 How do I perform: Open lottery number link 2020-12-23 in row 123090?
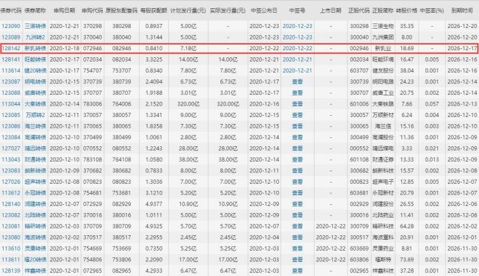[297, 26]
